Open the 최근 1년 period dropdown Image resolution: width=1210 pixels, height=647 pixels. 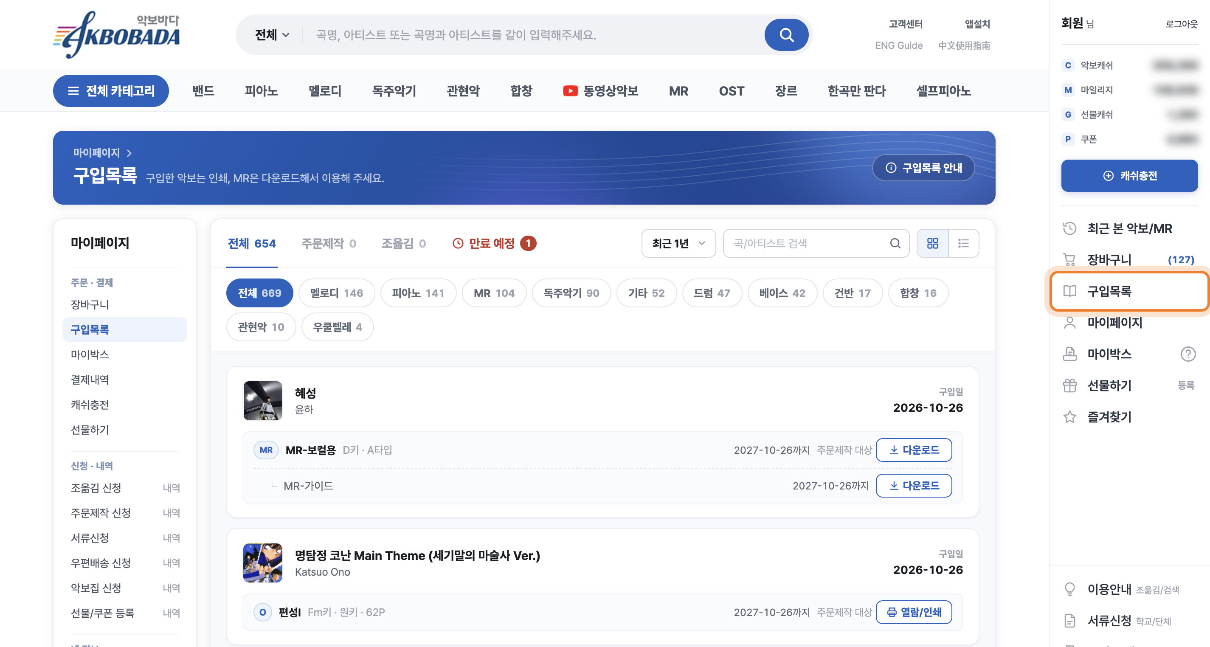(678, 243)
